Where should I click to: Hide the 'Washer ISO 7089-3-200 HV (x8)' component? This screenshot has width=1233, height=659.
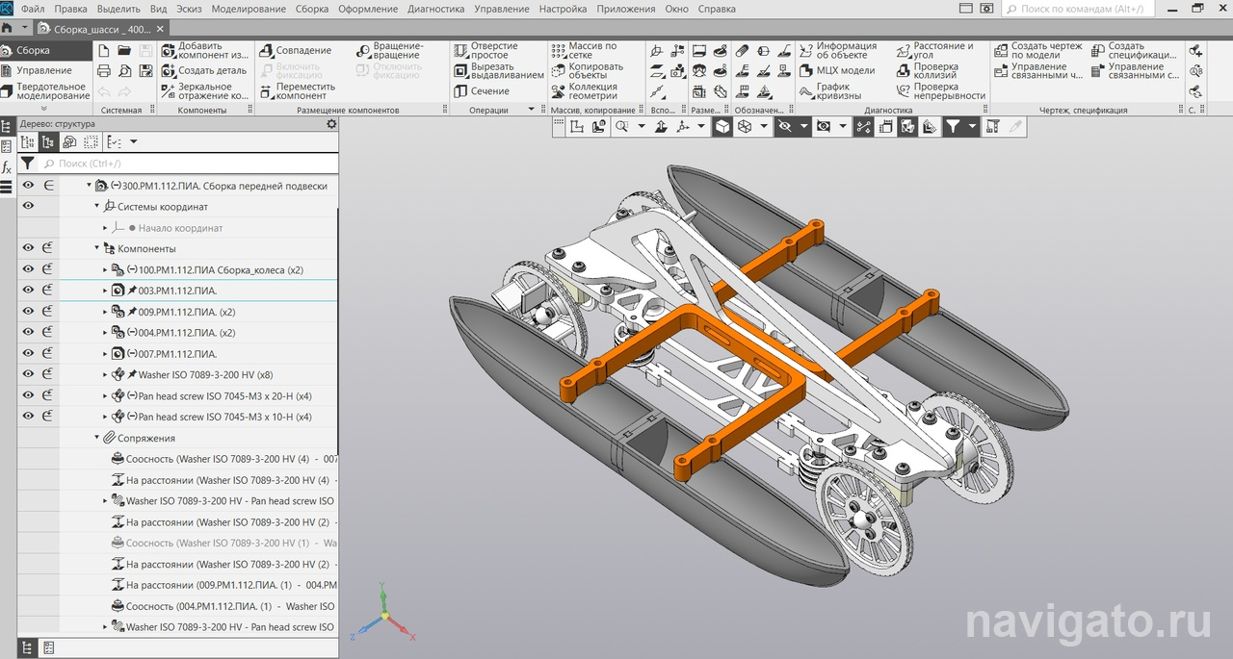(x=29, y=374)
